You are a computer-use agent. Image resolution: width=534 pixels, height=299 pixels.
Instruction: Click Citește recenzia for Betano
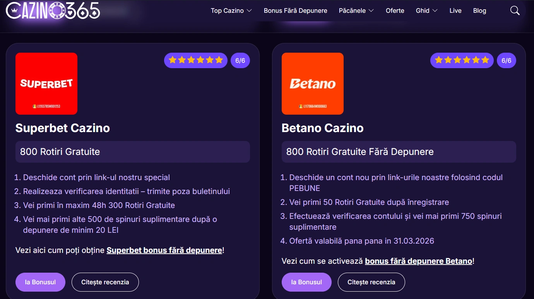click(x=371, y=282)
